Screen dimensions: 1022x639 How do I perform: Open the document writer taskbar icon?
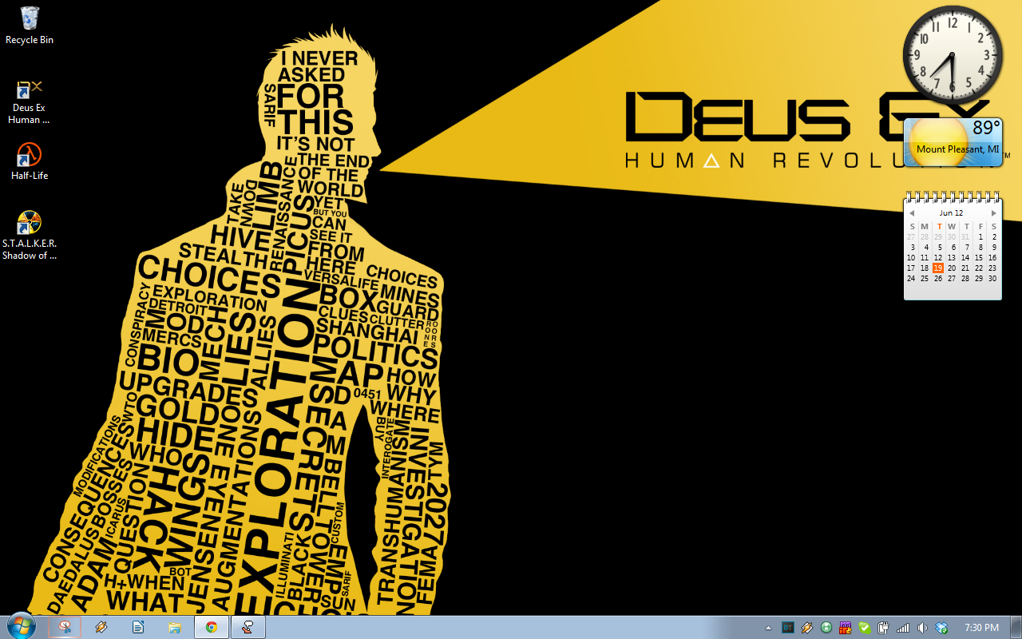point(138,627)
